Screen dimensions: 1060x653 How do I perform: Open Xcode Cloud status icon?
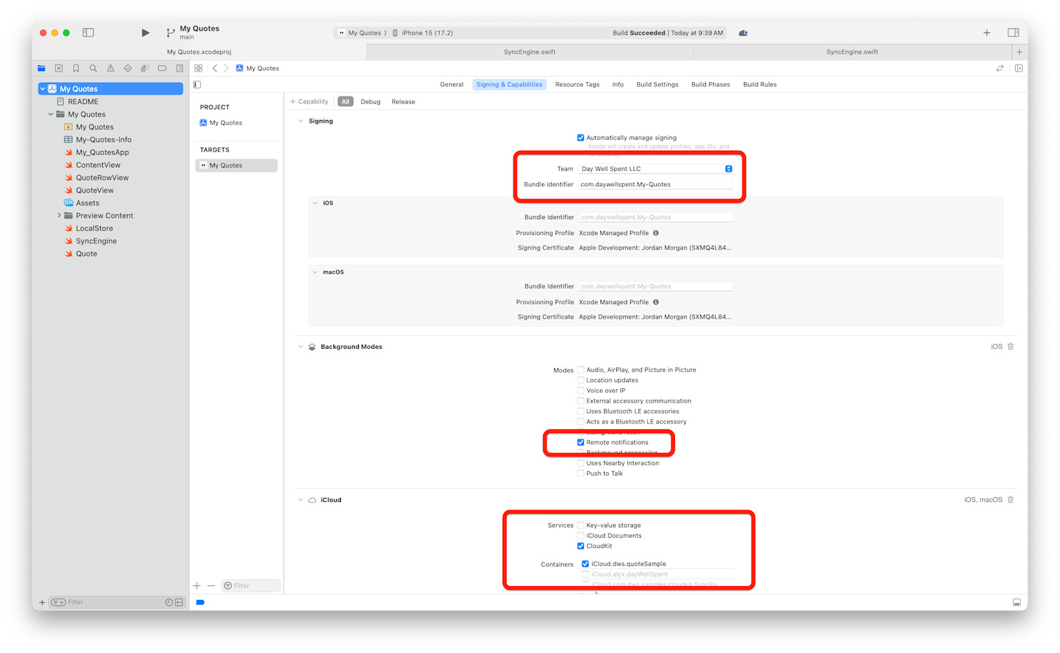point(743,32)
